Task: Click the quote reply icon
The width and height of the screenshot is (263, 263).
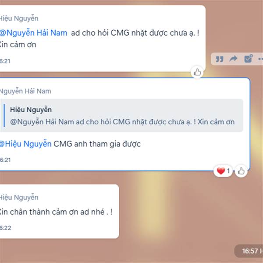Action: 220,59
